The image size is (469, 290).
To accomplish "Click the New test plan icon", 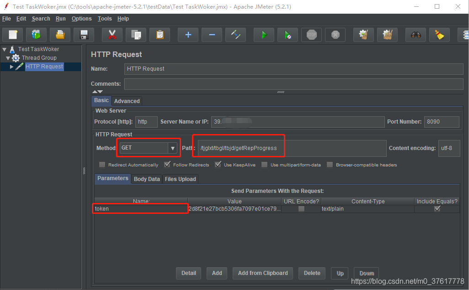I will [12, 35].
